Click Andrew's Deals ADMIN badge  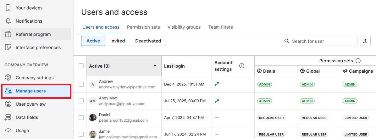(x=264, y=84)
